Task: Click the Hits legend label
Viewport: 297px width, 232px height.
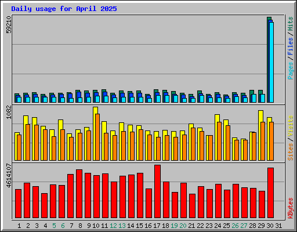Action: pyautogui.click(x=291, y=24)
